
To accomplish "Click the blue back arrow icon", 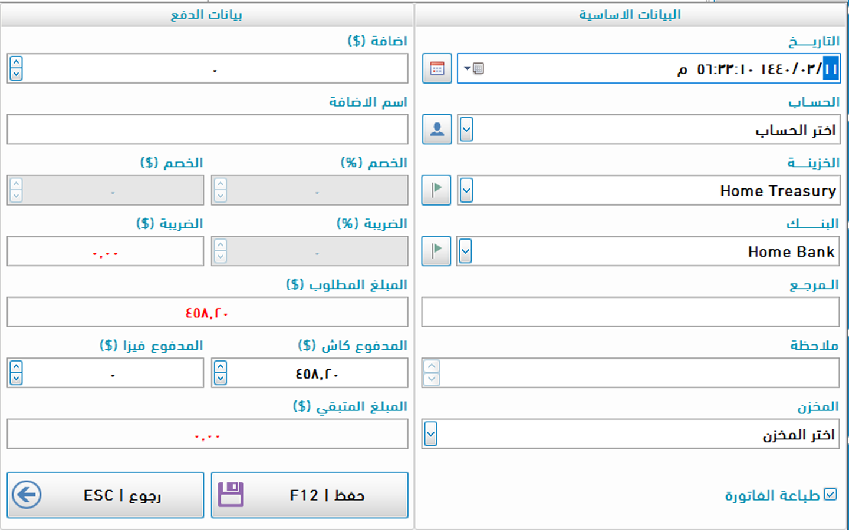I will (27, 495).
